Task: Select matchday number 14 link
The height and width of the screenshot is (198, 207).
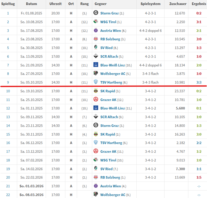Action: point(8,126)
